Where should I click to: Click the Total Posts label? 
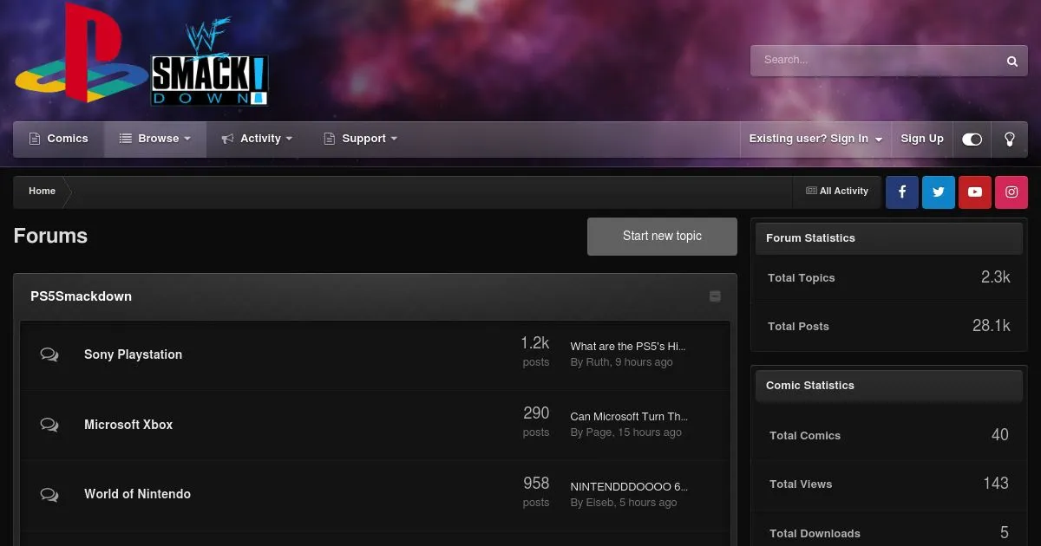pyautogui.click(x=798, y=327)
